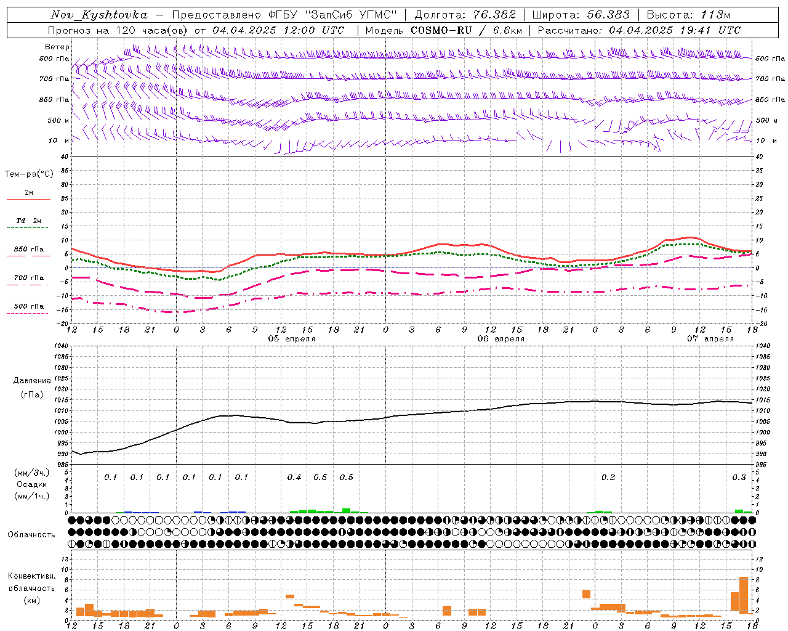
Task: Select the "Тем-ра(°C)" temperature panel label
Action: point(28,174)
